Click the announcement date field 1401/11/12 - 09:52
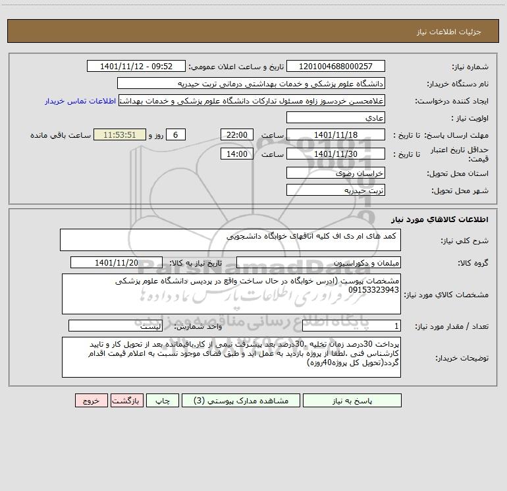 pos(136,67)
